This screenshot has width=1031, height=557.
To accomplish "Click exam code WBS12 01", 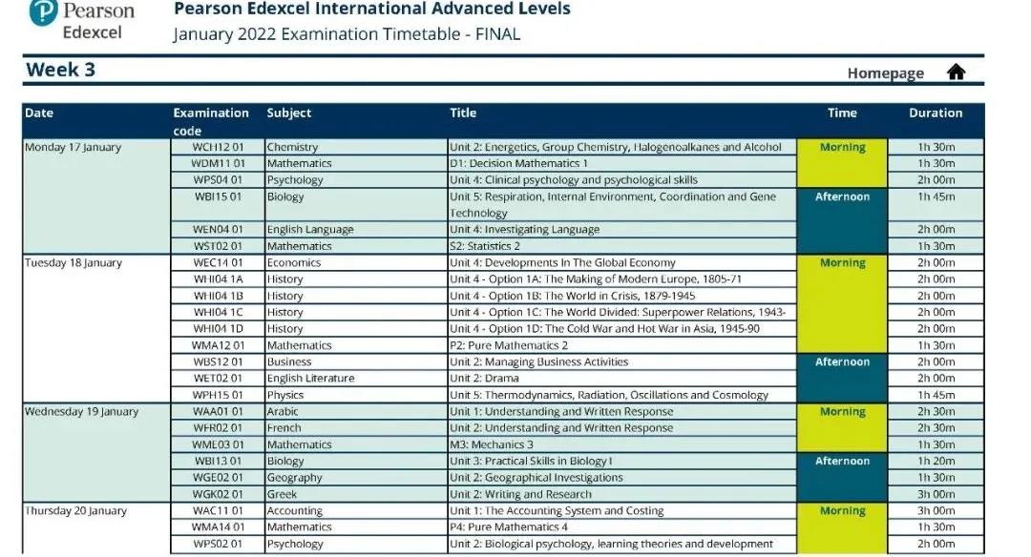I will click(x=218, y=361).
